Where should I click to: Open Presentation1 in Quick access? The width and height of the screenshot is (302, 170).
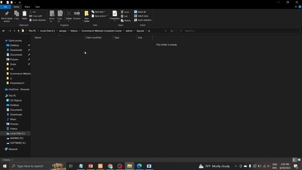pyautogui.click(x=17, y=83)
